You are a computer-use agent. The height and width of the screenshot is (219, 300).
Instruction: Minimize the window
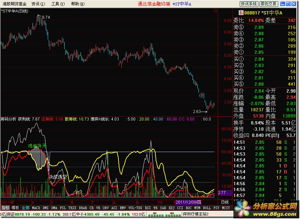tap(283, 4)
